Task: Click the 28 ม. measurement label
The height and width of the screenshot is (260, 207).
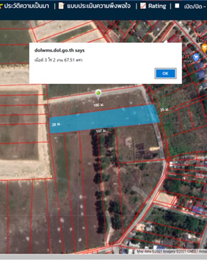Action: click(56, 125)
